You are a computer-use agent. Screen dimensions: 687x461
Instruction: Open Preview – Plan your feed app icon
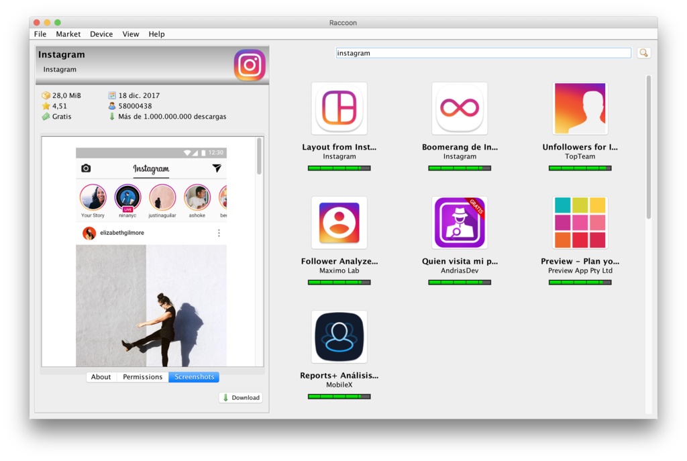tap(580, 223)
